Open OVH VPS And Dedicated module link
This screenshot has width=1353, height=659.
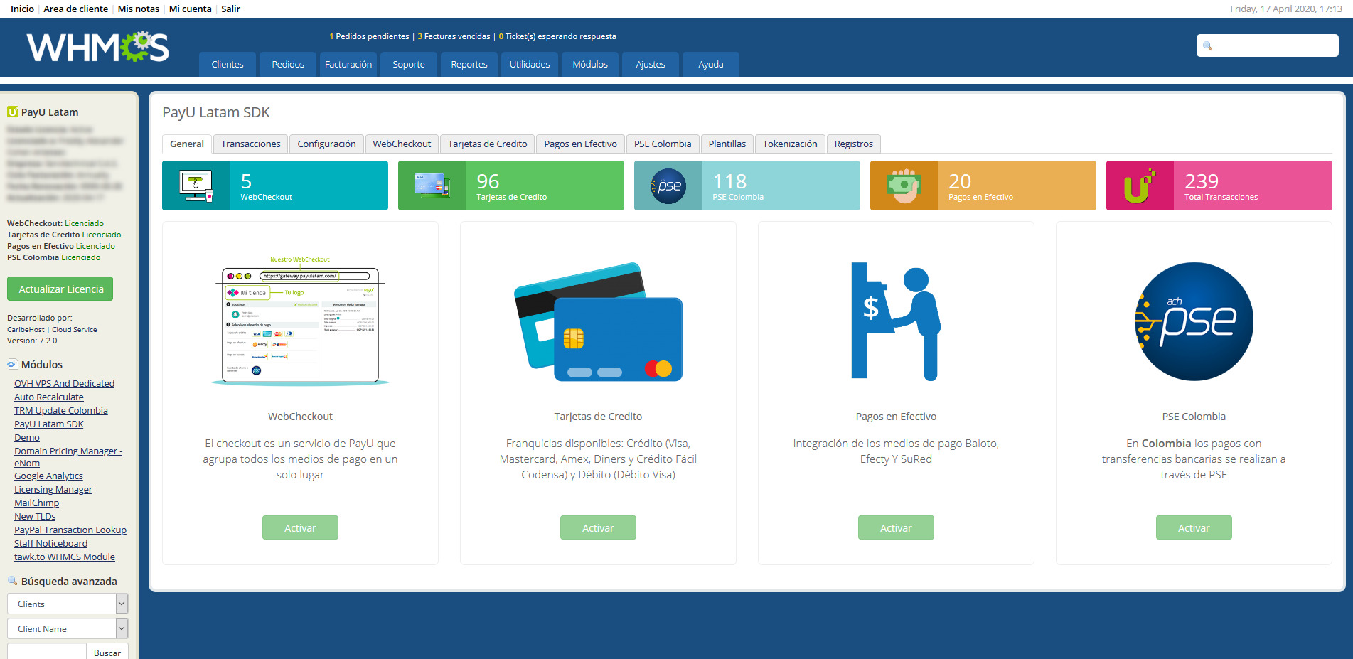point(64,383)
